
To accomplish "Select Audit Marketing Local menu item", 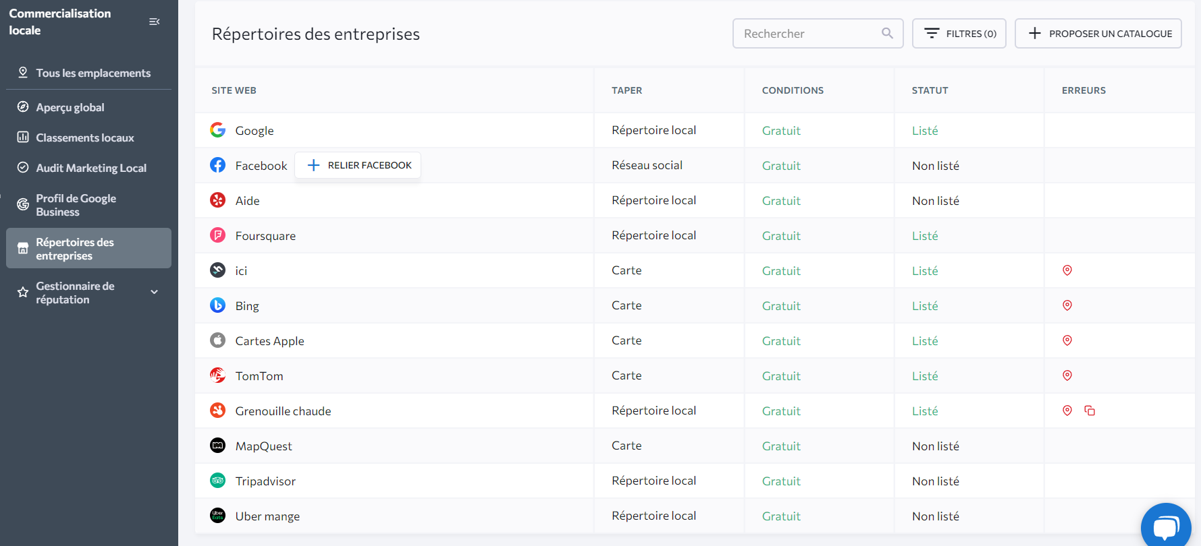I will click(x=91, y=168).
